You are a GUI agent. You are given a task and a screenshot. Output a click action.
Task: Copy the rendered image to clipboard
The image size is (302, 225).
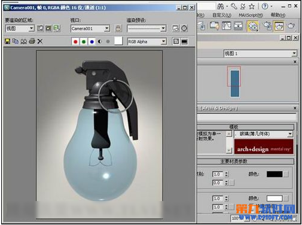point(16,41)
